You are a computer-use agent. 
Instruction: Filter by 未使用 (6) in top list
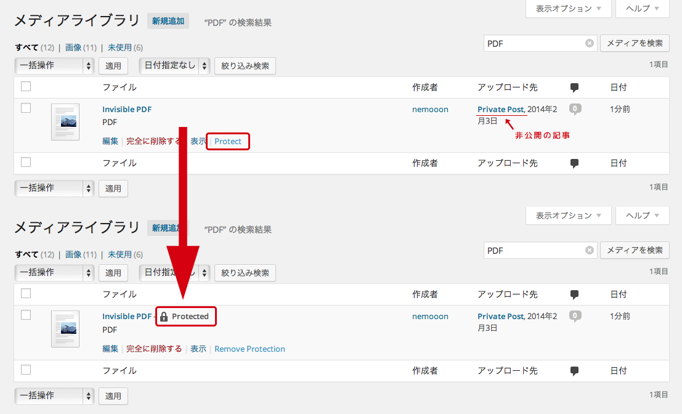[125, 47]
